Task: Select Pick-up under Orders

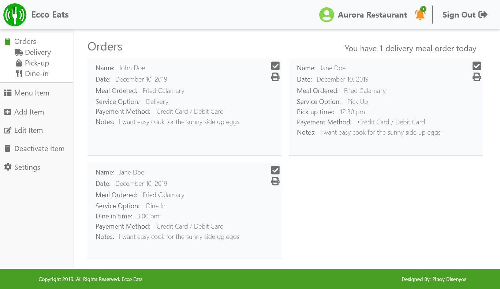Action: click(x=37, y=63)
